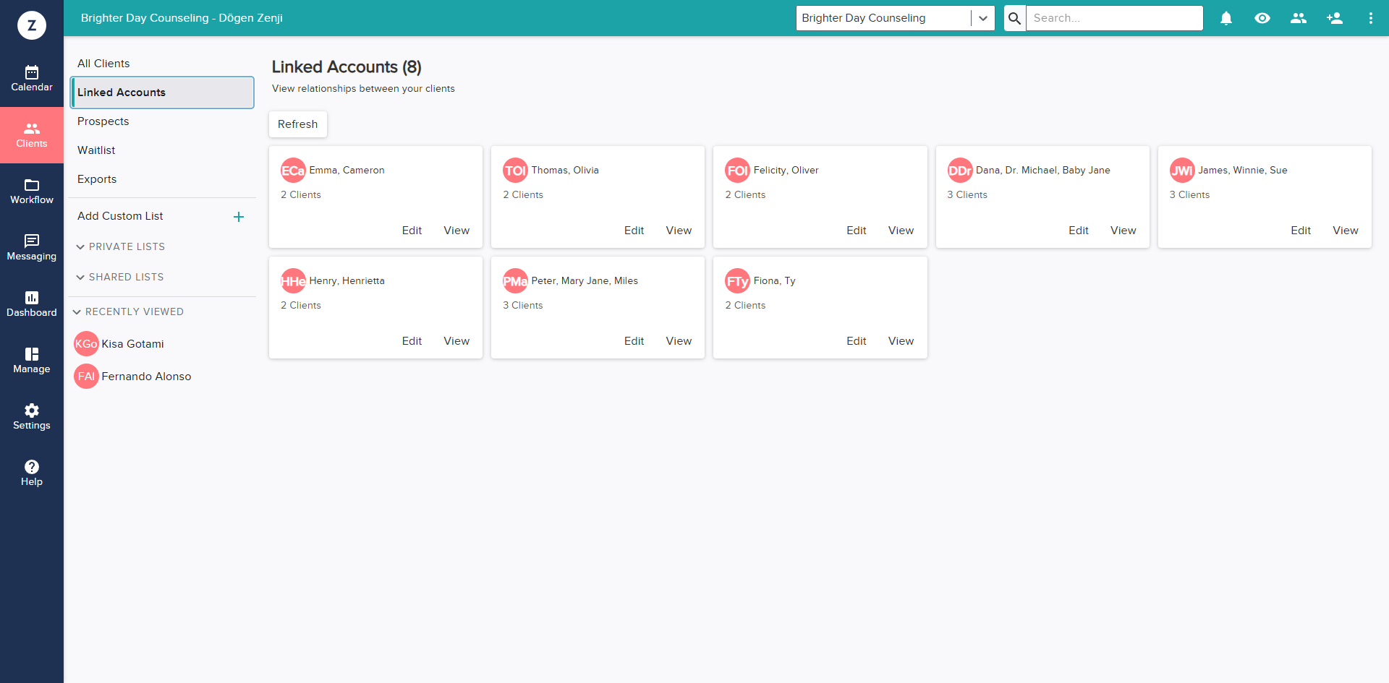The width and height of the screenshot is (1389, 683).
Task: Edit the Fiona, Ty linked account
Action: coord(857,341)
